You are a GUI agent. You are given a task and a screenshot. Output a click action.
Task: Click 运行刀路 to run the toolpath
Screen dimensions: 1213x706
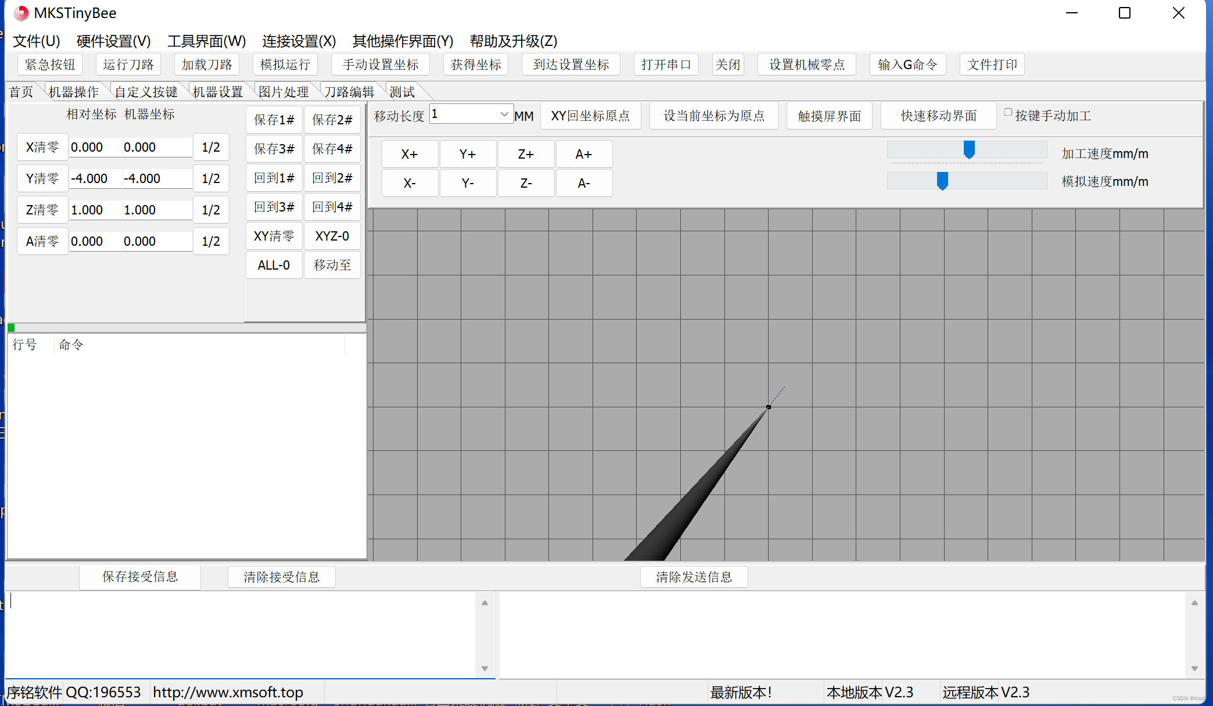pyautogui.click(x=128, y=64)
